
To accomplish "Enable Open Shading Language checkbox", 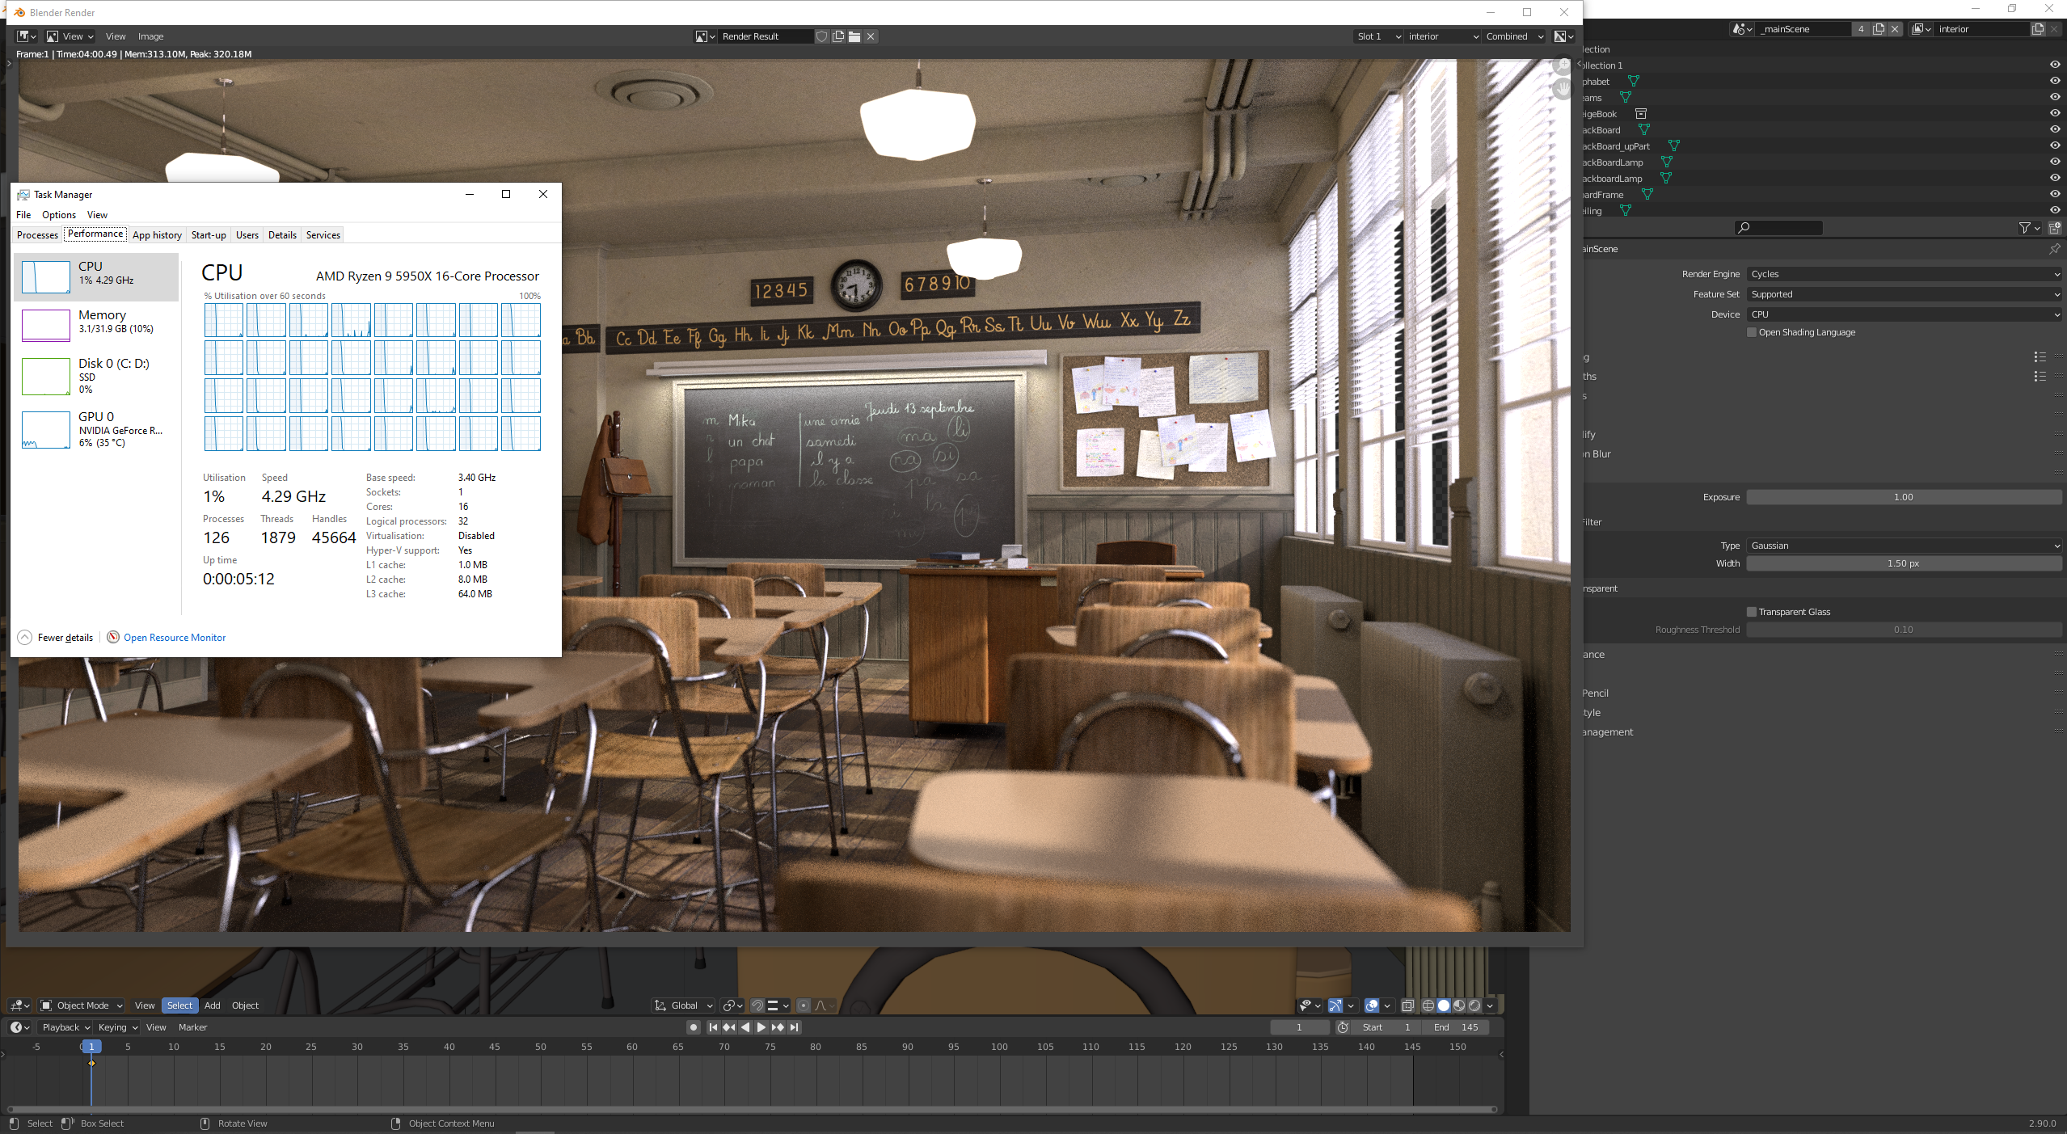I will (x=1752, y=332).
